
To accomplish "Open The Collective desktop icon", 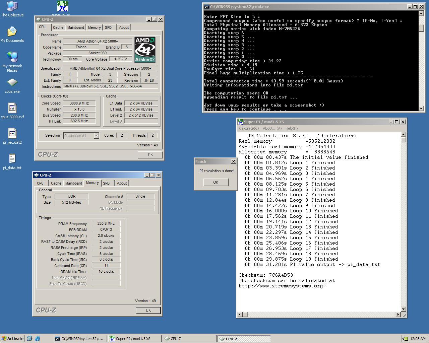I will [x=12, y=9].
